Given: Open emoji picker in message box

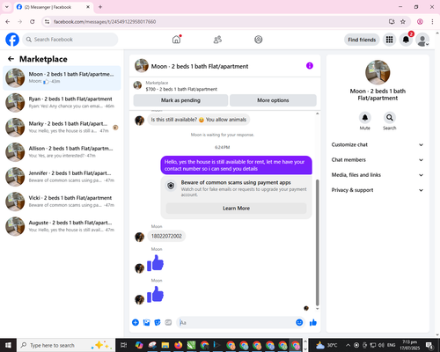Looking at the screenshot, I should [299, 323].
